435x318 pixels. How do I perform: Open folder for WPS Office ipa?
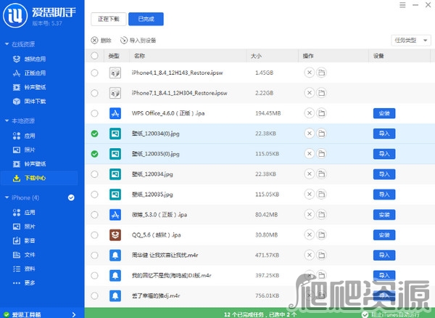point(321,113)
